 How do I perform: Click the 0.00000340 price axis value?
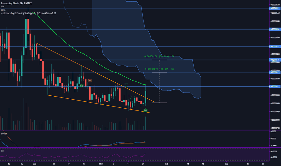click(x=275, y=103)
